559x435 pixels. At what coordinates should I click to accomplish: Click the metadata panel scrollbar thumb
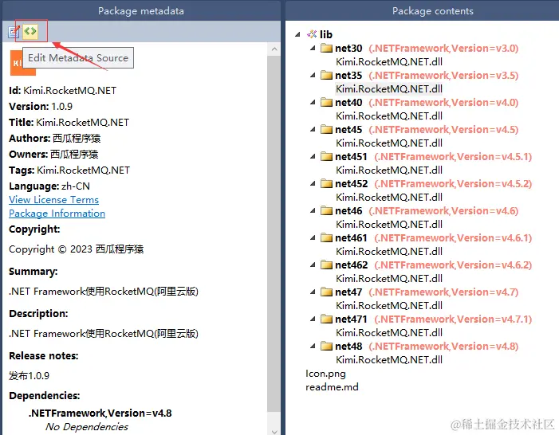point(274,233)
